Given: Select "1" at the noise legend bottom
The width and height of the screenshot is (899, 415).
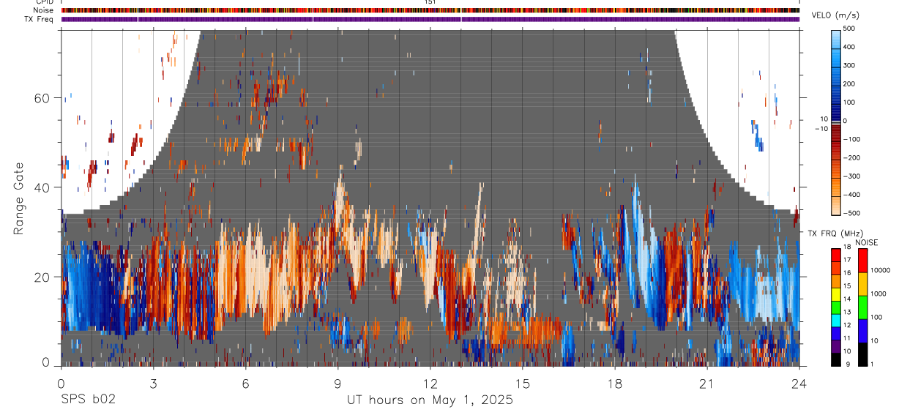Looking at the screenshot, I should (x=873, y=364).
